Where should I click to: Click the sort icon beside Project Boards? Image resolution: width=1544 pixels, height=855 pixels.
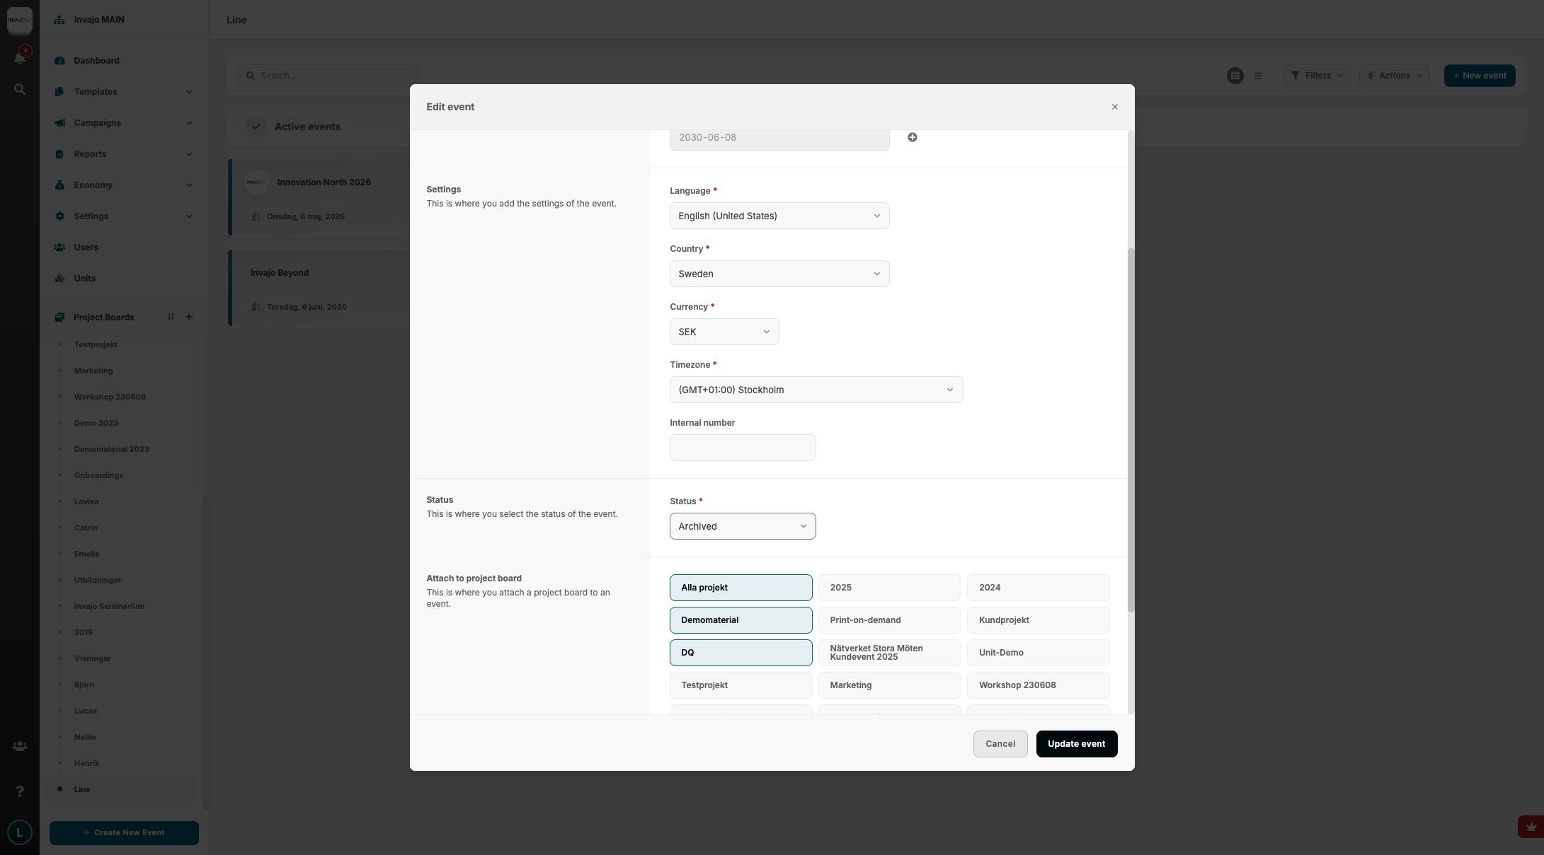tap(171, 317)
